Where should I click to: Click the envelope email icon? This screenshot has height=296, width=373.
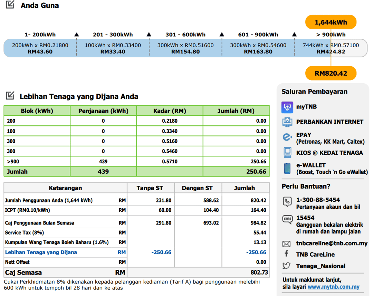(x=286, y=244)
